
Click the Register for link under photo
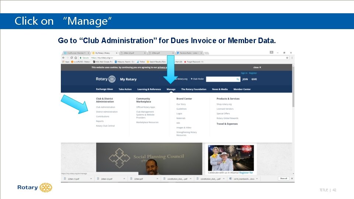pyautogui.click(x=246, y=172)
